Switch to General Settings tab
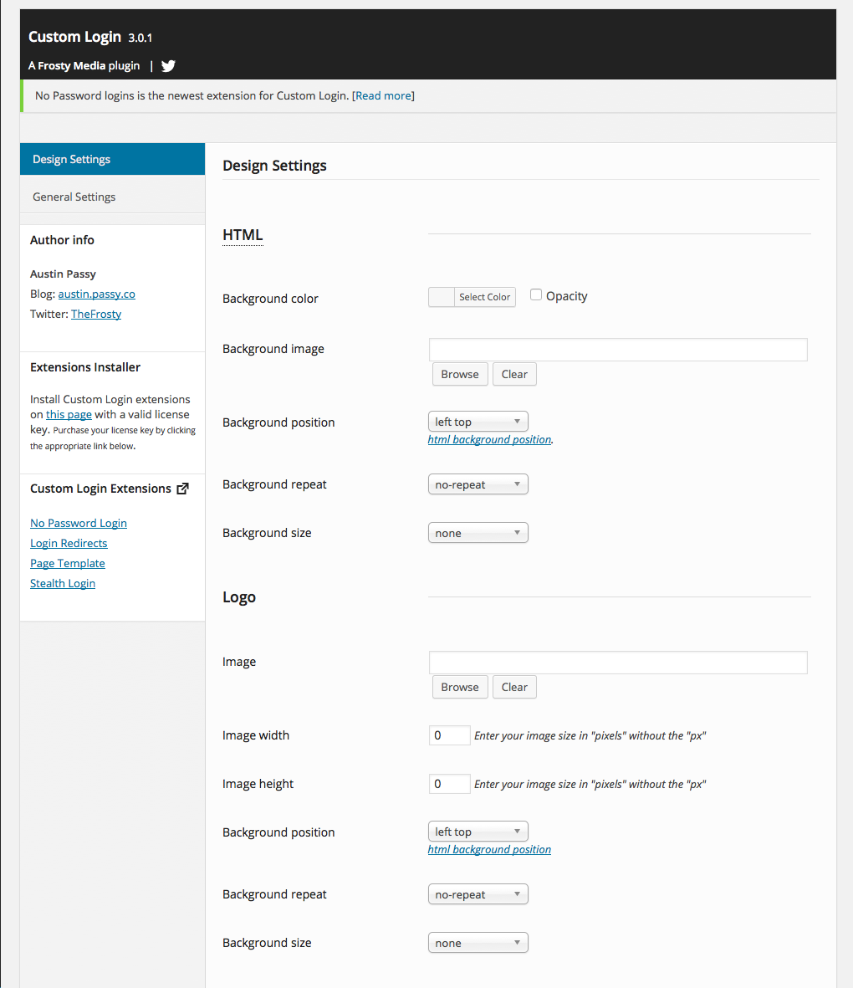Image resolution: width=853 pixels, height=988 pixels. coord(112,197)
